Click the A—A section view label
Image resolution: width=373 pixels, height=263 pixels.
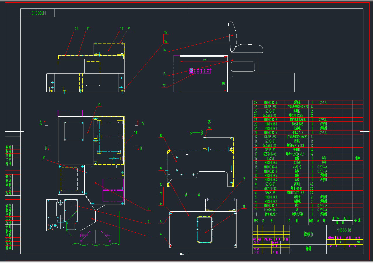click(193, 195)
